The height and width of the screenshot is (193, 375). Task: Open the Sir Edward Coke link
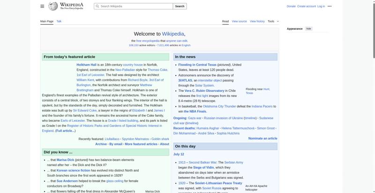[85, 111]
